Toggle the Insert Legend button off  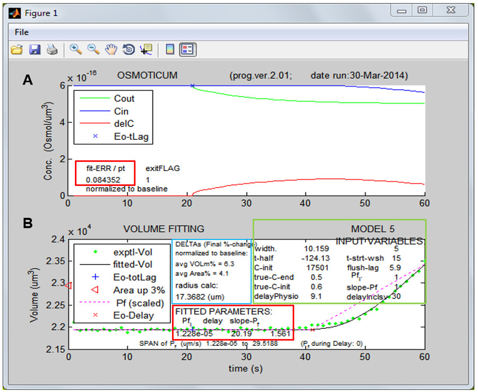point(188,50)
